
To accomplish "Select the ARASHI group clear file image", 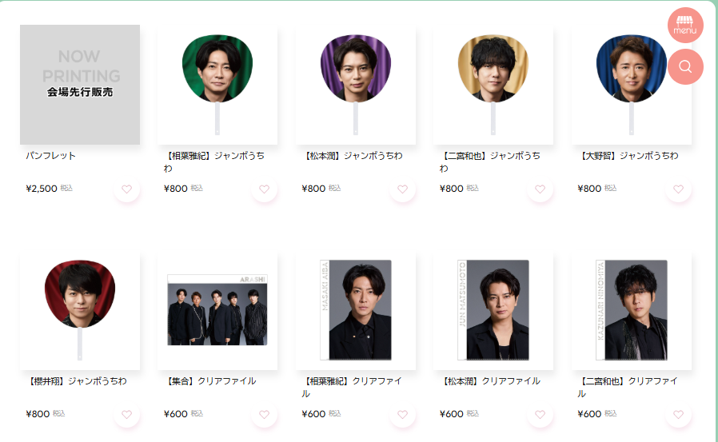I will 217,310.
